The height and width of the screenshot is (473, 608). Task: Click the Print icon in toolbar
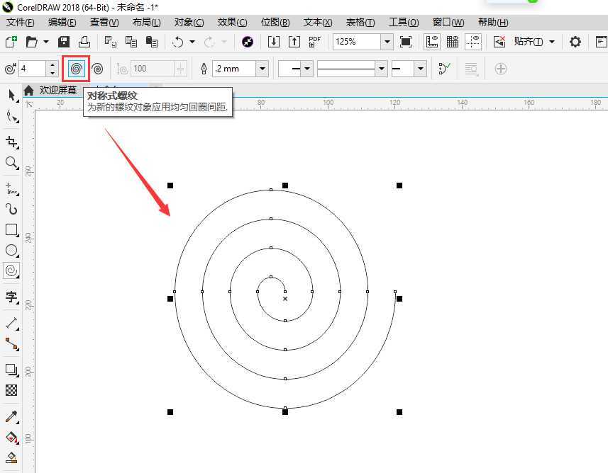point(84,42)
